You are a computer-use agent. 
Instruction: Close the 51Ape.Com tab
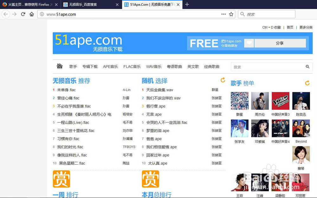pyautogui.click(x=178, y=4)
